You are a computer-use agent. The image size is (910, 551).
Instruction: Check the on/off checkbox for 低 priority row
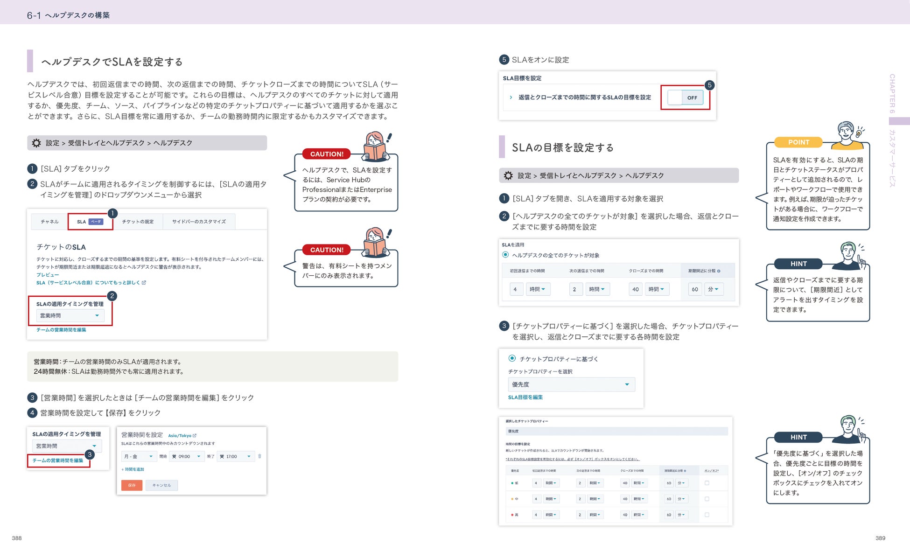(x=707, y=483)
